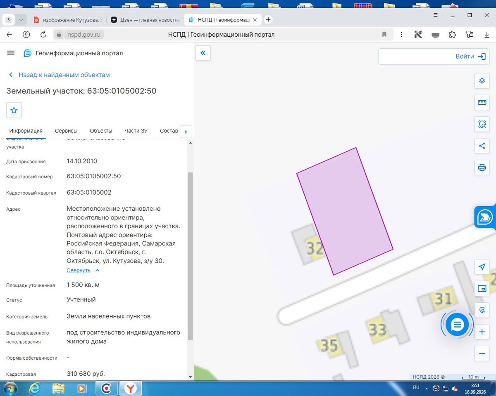Click the map search-by-point tool
Image resolution: width=496 pixels, height=396 pixels.
[x=482, y=310]
